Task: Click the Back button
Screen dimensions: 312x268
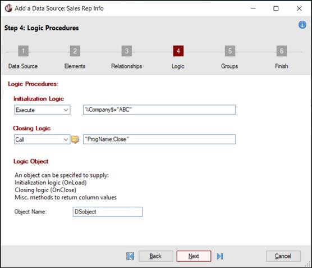Action: 156,256
